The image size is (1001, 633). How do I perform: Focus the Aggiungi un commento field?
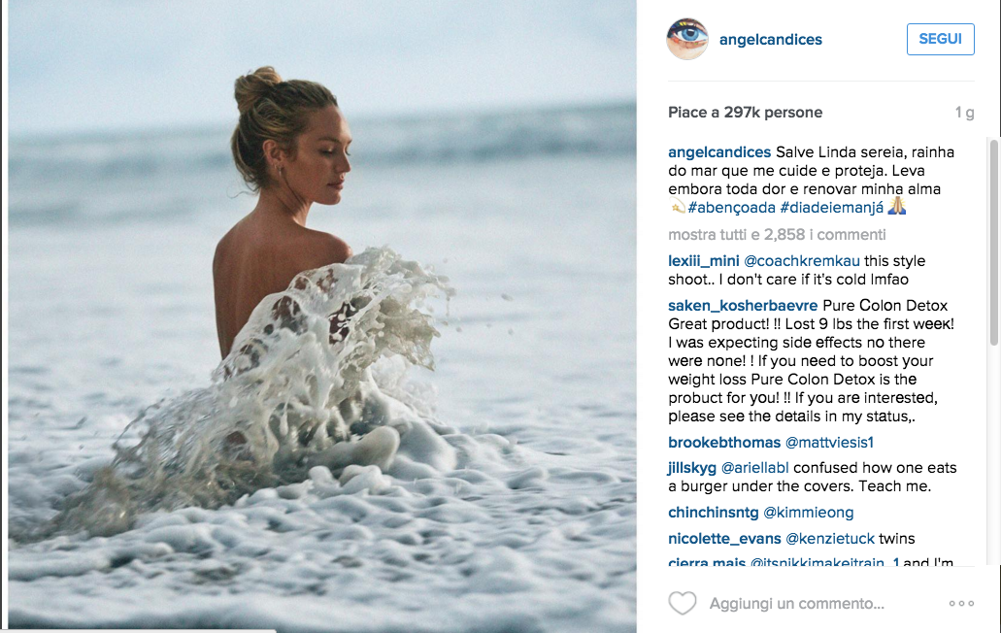tap(823, 604)
